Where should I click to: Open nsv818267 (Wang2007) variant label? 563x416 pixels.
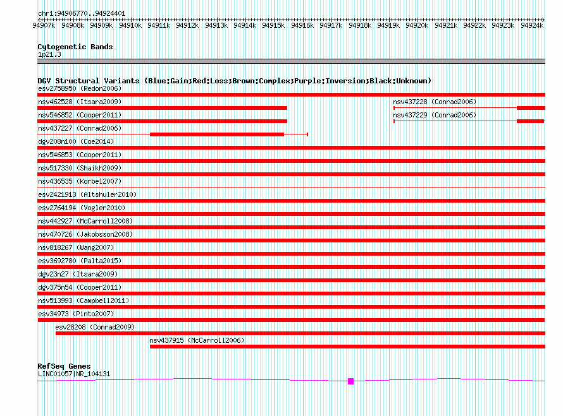(x=76, y=247)
